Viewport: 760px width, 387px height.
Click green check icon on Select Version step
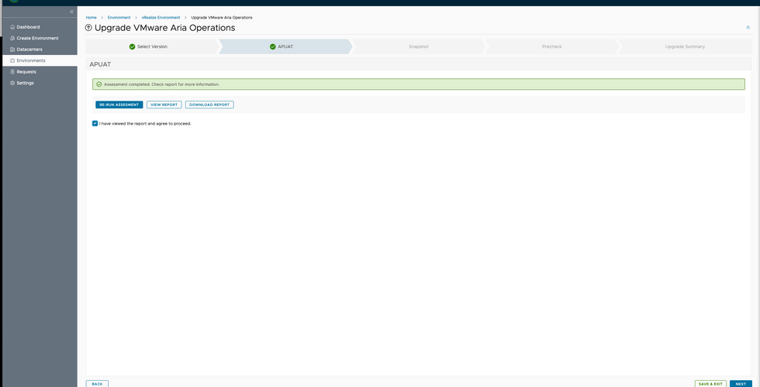click(132, 46)
